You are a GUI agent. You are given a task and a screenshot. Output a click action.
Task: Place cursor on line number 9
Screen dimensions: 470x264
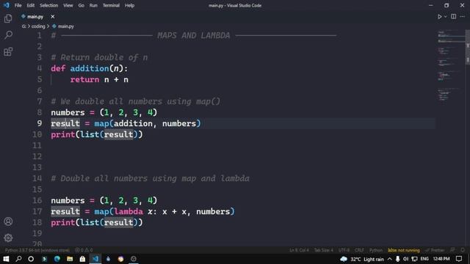pyautogui.click(x=39, y=123)
